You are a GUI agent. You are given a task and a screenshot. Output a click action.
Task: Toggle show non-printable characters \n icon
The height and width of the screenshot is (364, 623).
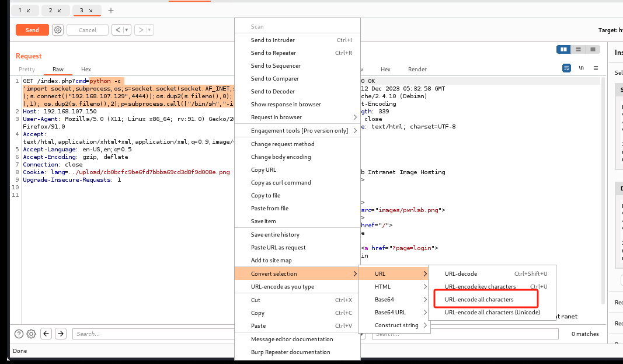click(x=582, y=68)
